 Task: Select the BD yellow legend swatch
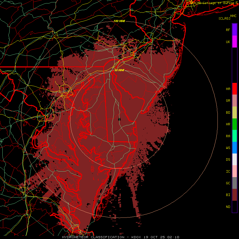pyautogui.click(x=234, y=112)
